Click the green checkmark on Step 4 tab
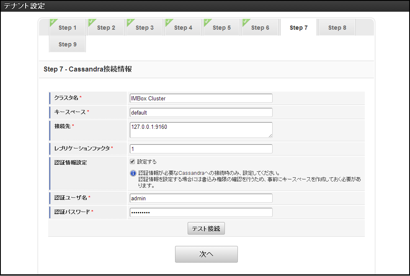Screen dimensions: 410x276 168,21
